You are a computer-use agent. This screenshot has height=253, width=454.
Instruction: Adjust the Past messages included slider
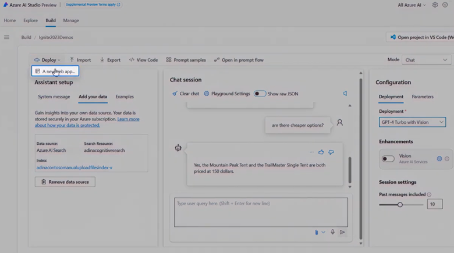coord(400,205)
